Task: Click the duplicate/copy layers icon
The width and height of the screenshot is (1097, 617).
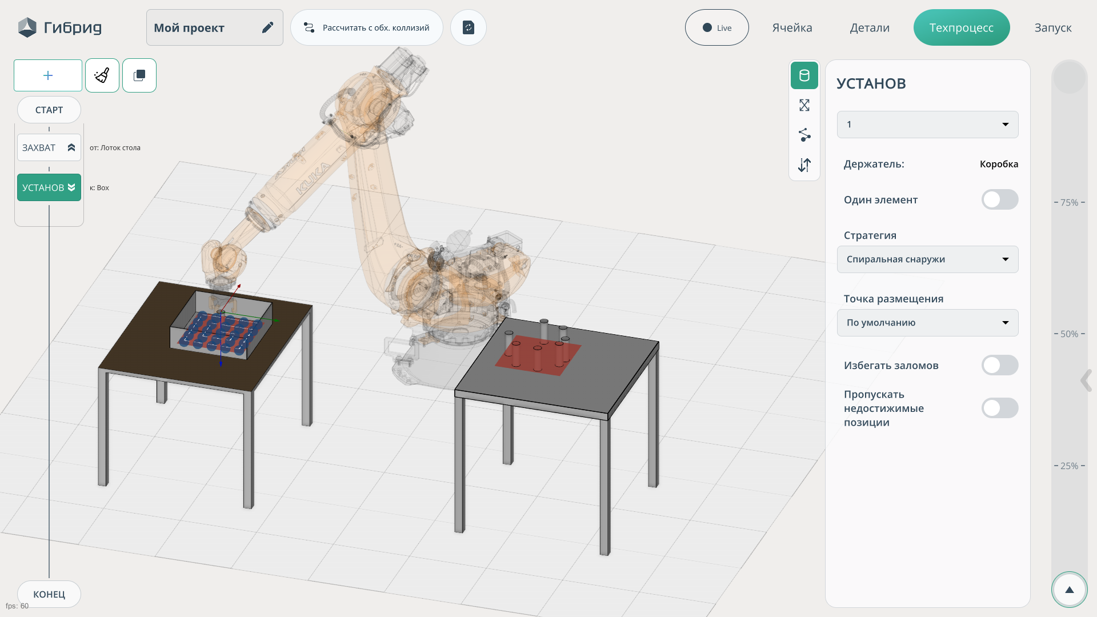Action: [x=139, y=75]
